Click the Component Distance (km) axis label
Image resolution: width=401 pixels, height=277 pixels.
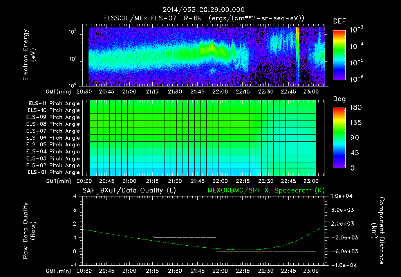[x=378, y=230]
